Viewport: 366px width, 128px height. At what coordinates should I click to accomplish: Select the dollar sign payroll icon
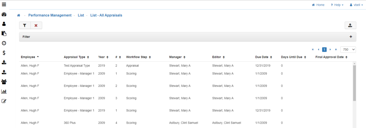(4, 53)
